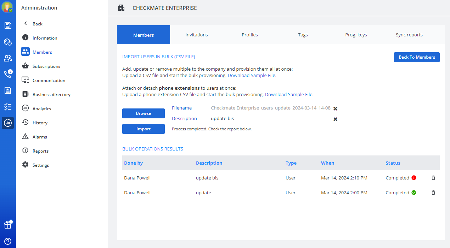Image resolution: width=450 pixels, height=248 pixels.
Task: Clear the description field text
Action: pyautogui.click(x=335, y=119)
